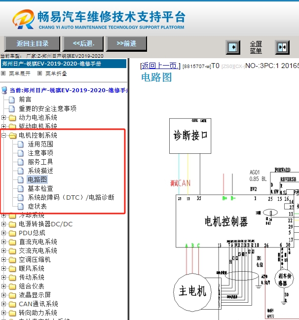
Task: Expand the 暖风系统 folder
Action: coord(3,268)
